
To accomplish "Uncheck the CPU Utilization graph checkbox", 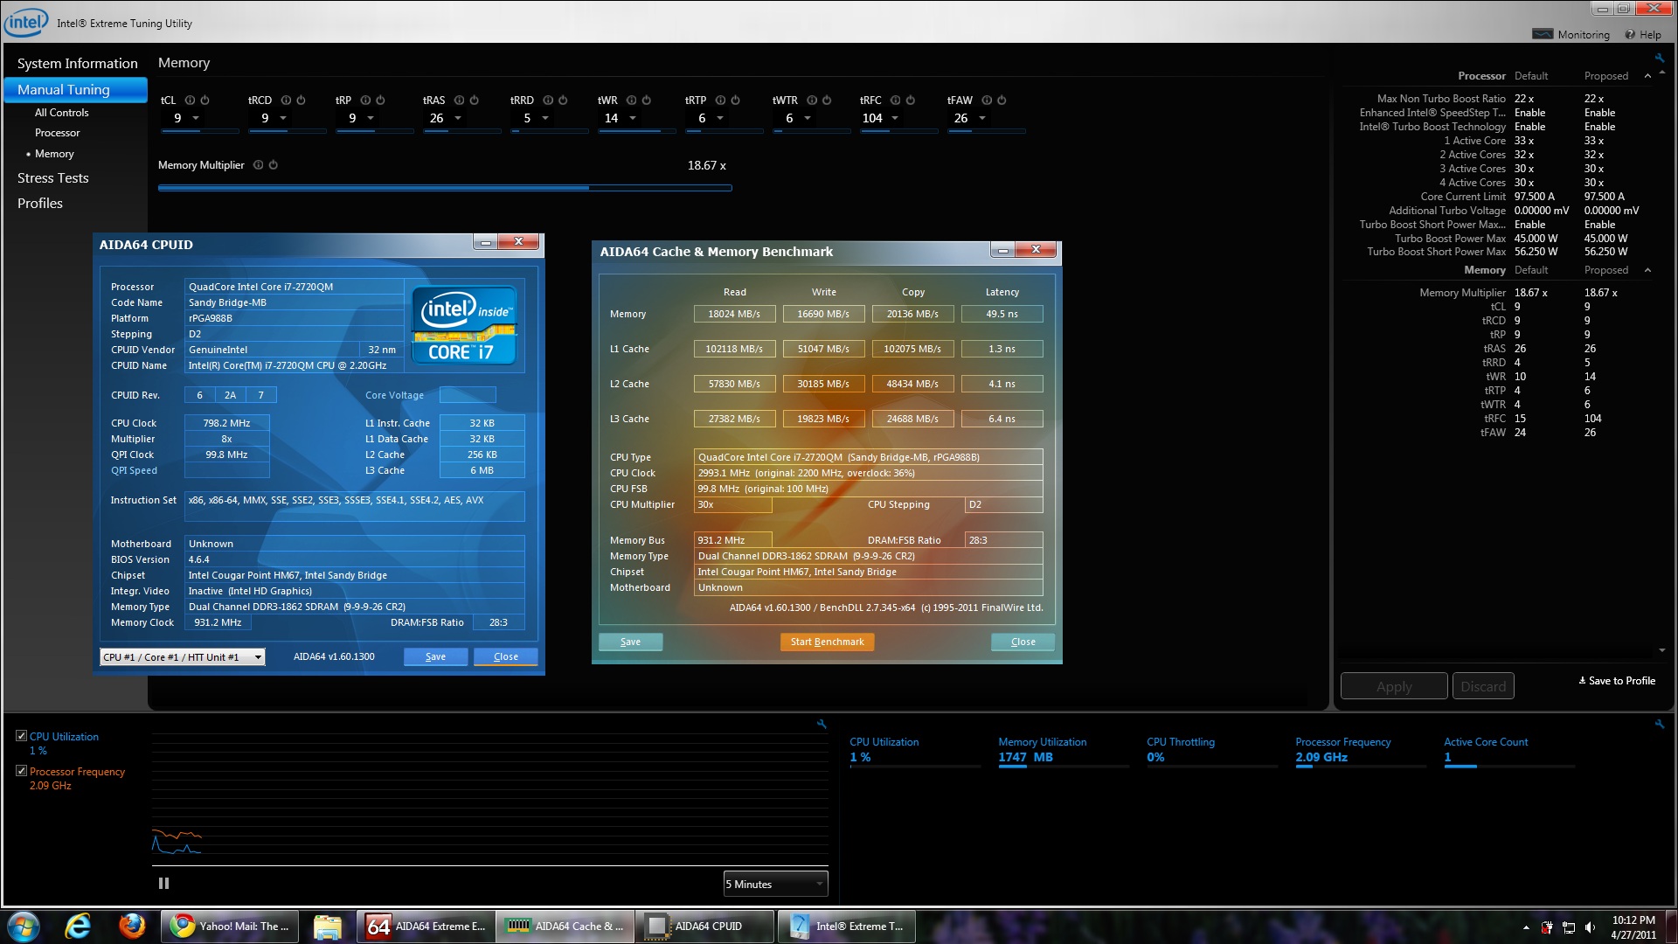I will pyautogui.click(x=21, y=736).
